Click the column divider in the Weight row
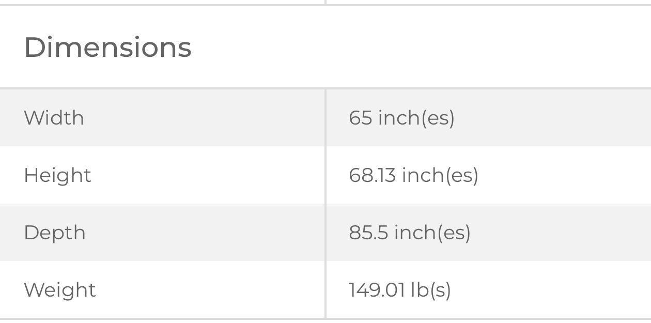The height and width of the screenshot is (323, 651). (x=326, y=290)
